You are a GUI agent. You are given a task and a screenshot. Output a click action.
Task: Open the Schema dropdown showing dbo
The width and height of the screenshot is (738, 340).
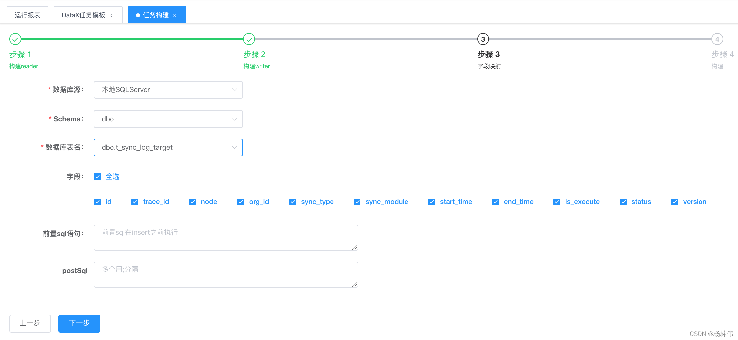[168, 119]
